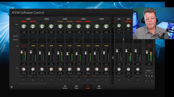
Task: Solo CAM3 right channel with headphone icon
Action: pos(70,80)
